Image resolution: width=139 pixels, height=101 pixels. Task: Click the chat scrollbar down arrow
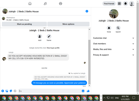pos(89,86)
